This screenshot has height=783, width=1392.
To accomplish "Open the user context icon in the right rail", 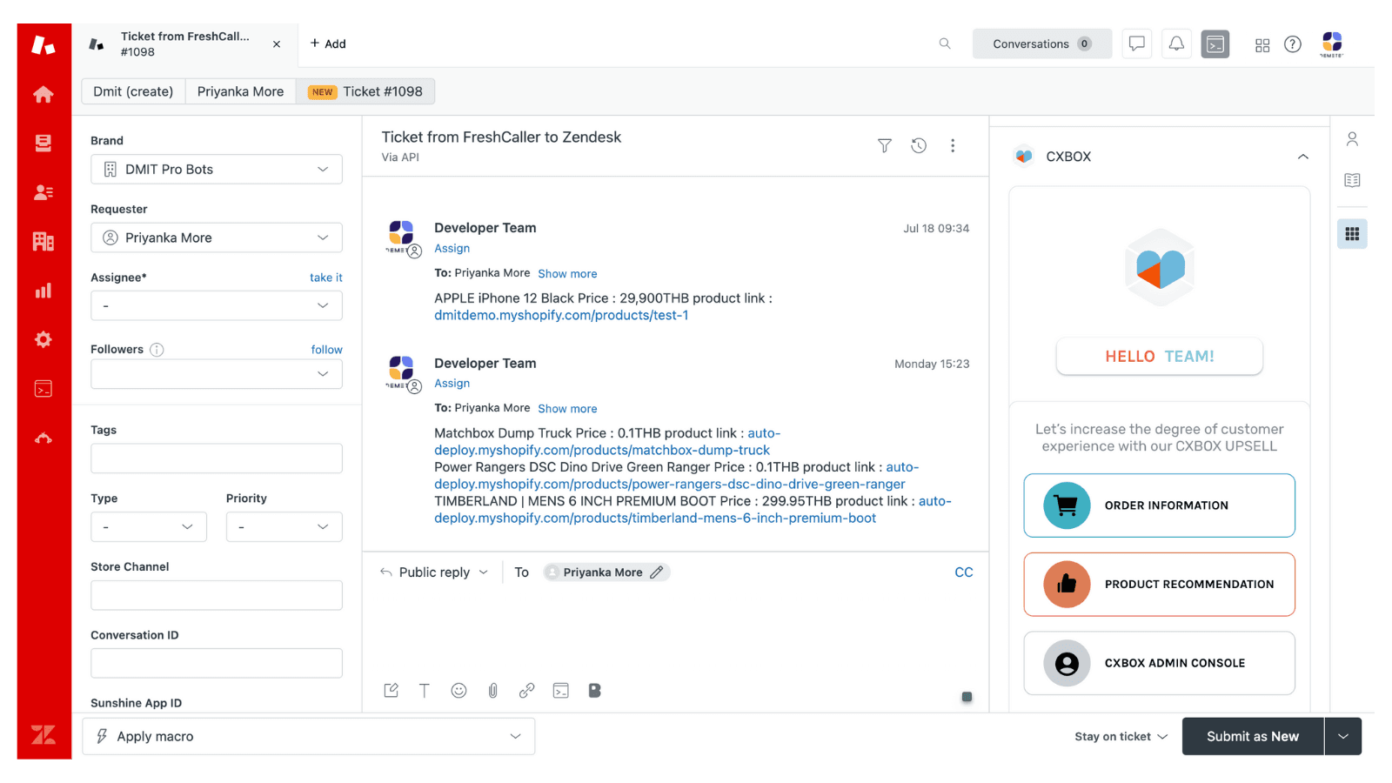I will point(1352,139).
